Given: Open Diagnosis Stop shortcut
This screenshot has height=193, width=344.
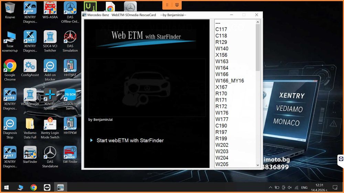Looking at the screenshot, I should [10, 128].
